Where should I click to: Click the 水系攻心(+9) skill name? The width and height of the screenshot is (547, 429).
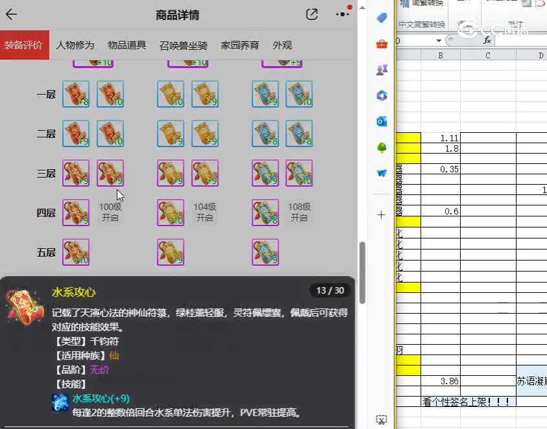101,399
